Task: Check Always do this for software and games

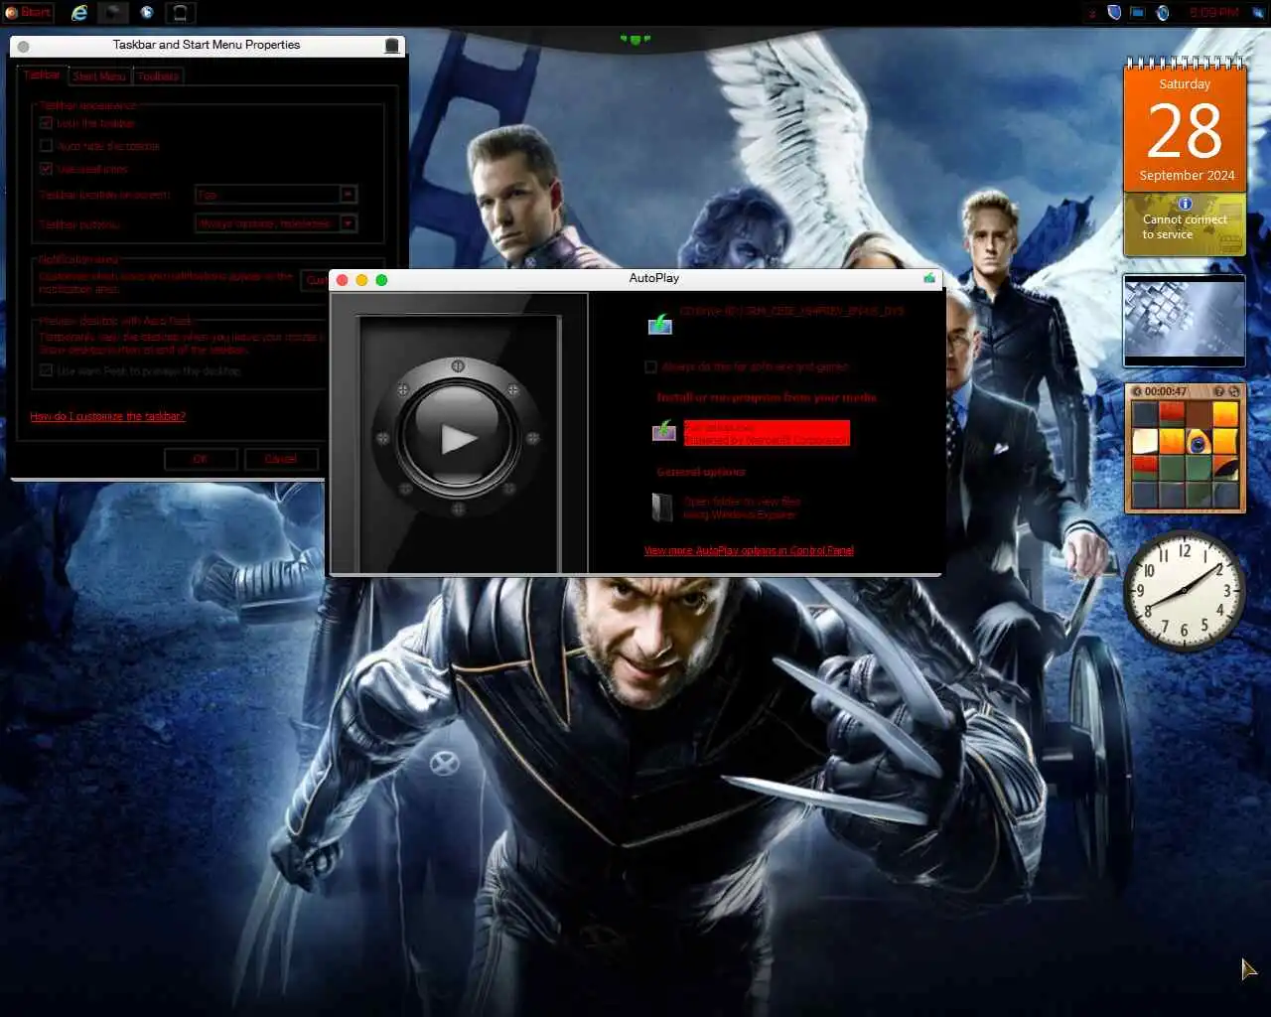Action: (x=651, y=367)
